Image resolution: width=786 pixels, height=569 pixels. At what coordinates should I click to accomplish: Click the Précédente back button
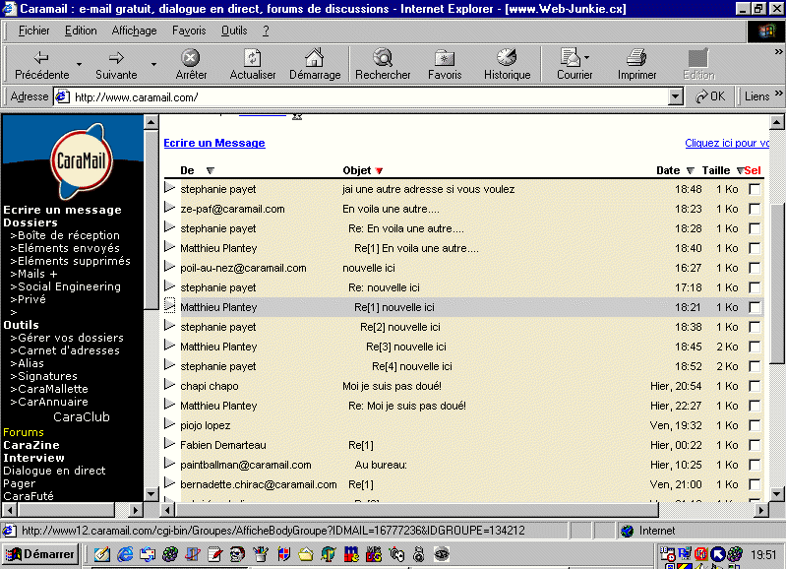tap(41, 65)
